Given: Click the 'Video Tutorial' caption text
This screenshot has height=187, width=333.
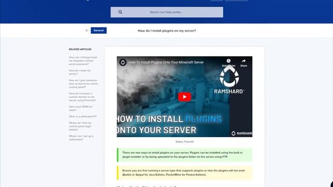Looking at the screenshot, I should click(184, 142).
